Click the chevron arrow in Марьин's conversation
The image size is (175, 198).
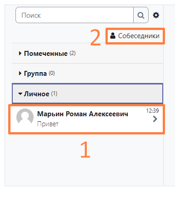point(155,119)
